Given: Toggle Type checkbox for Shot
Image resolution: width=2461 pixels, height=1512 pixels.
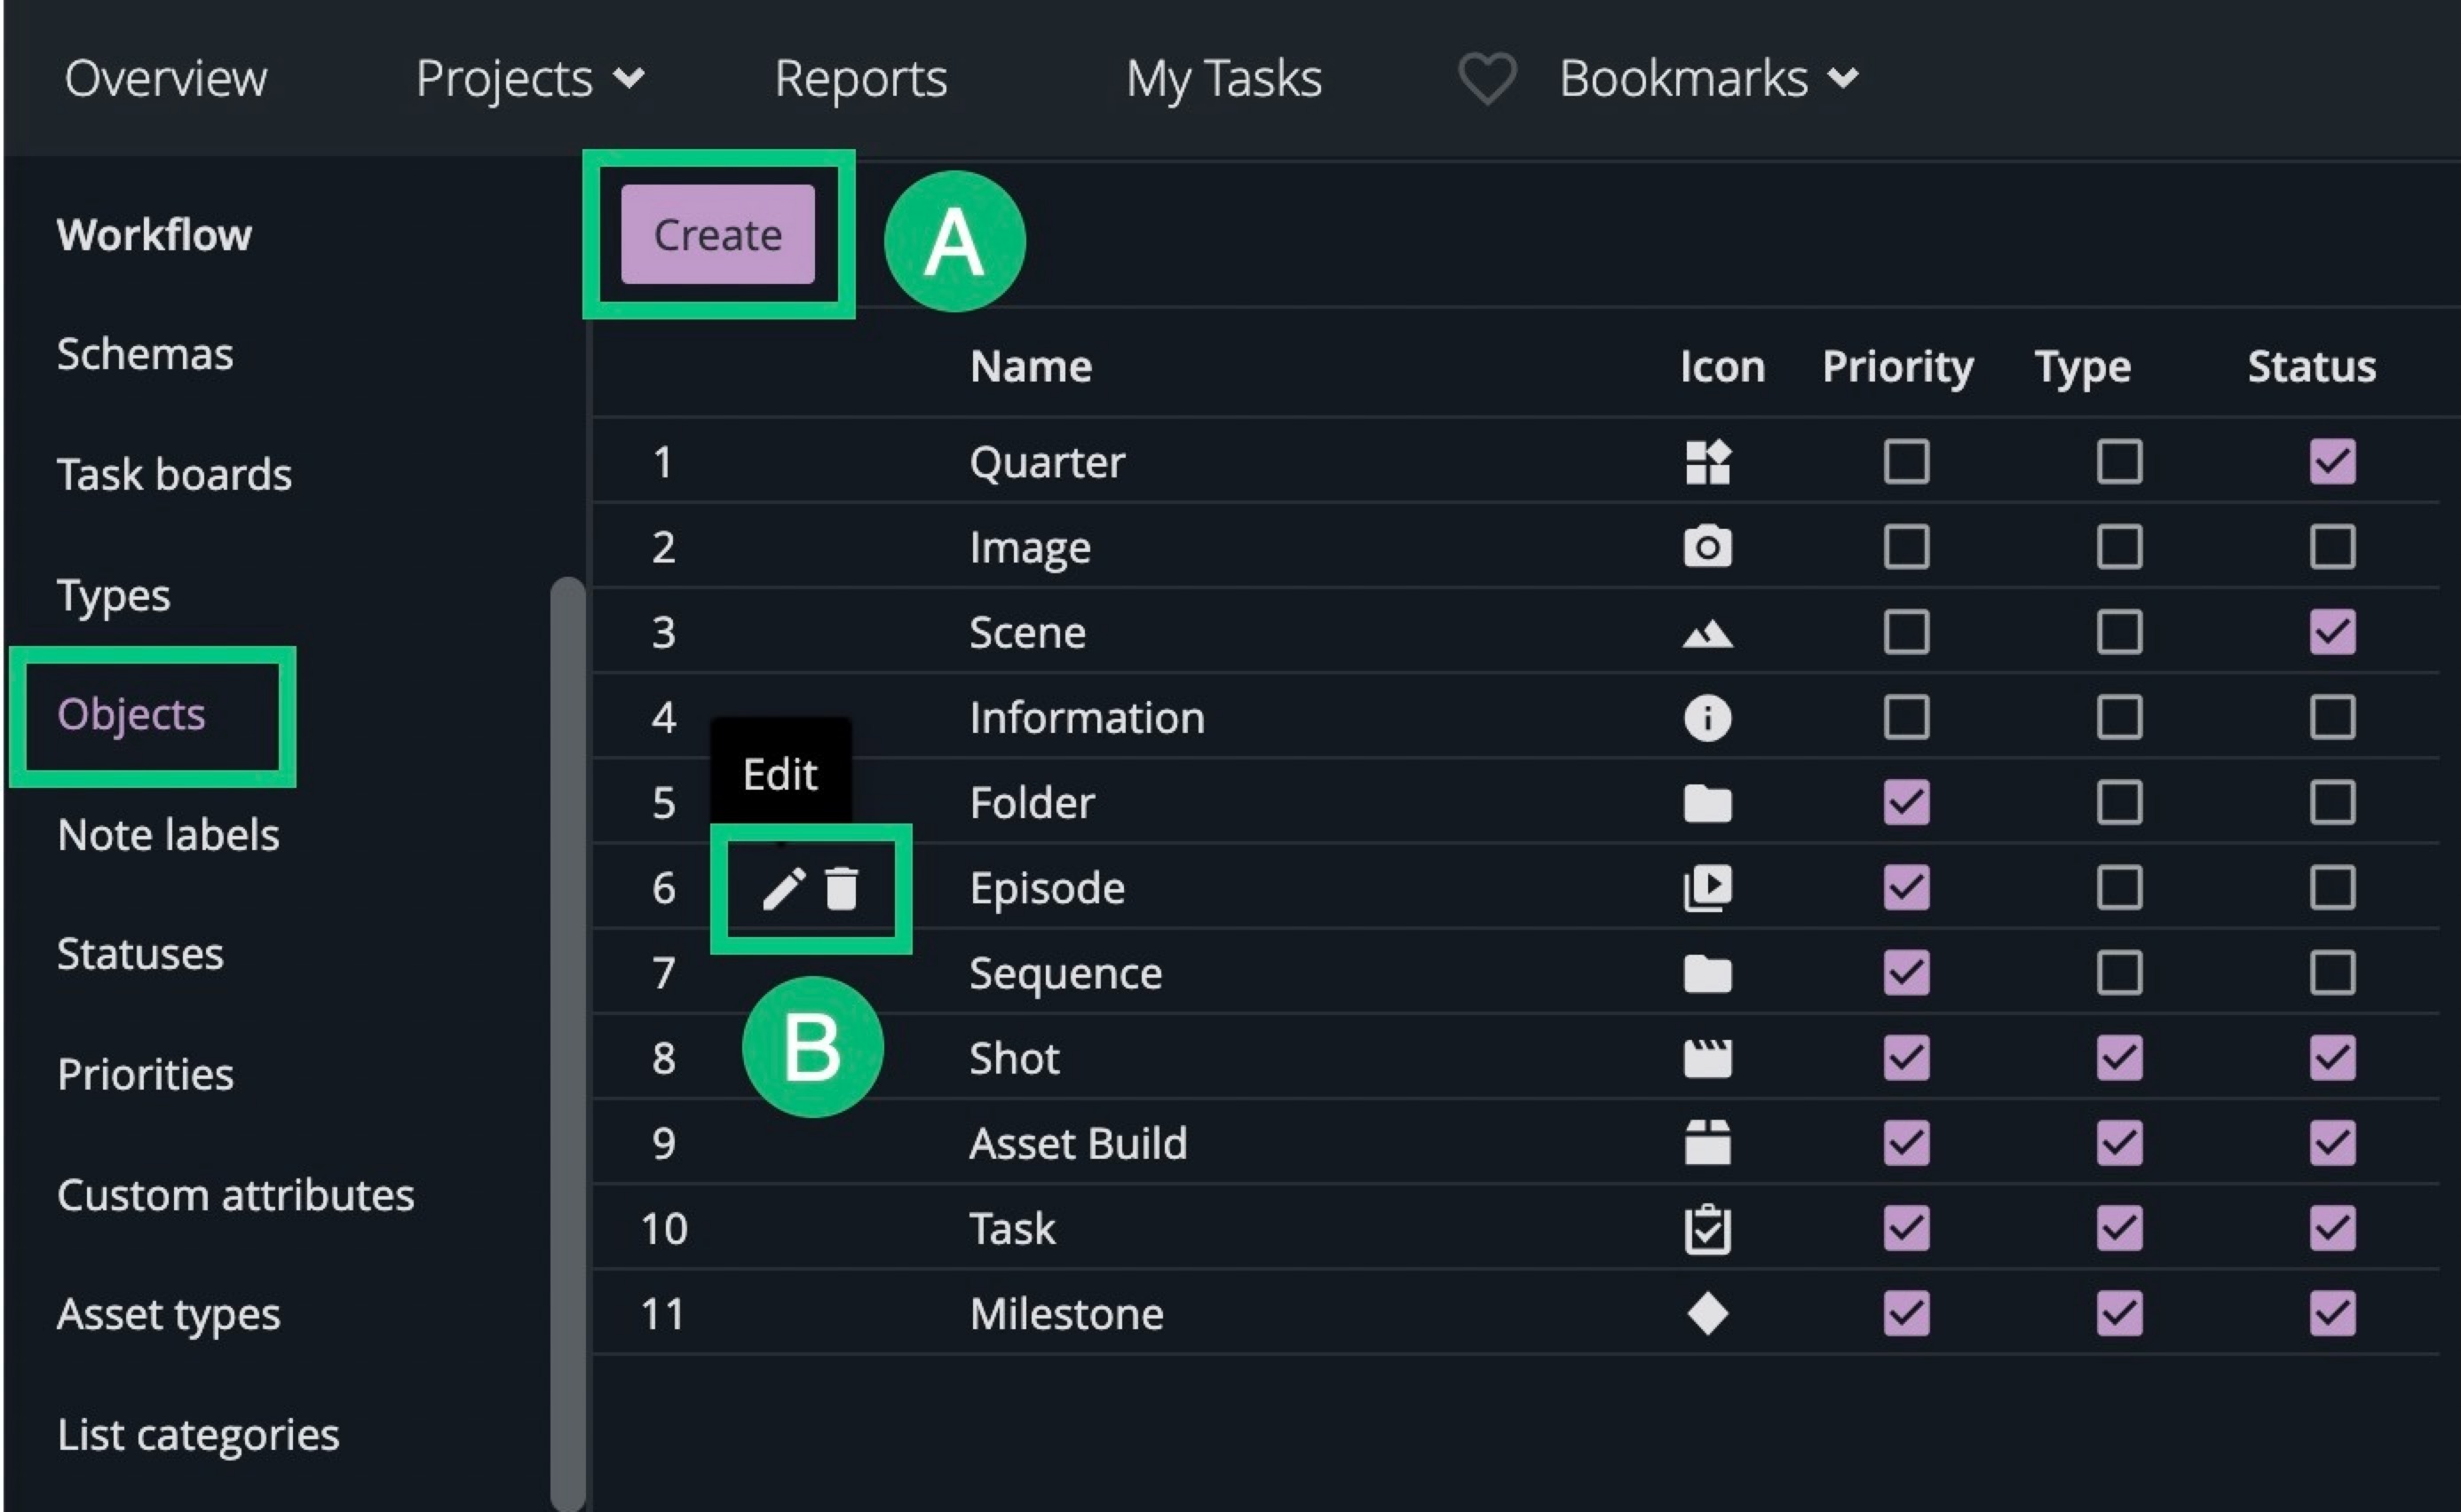Looking at the screenshot, I should 2120,1058.
